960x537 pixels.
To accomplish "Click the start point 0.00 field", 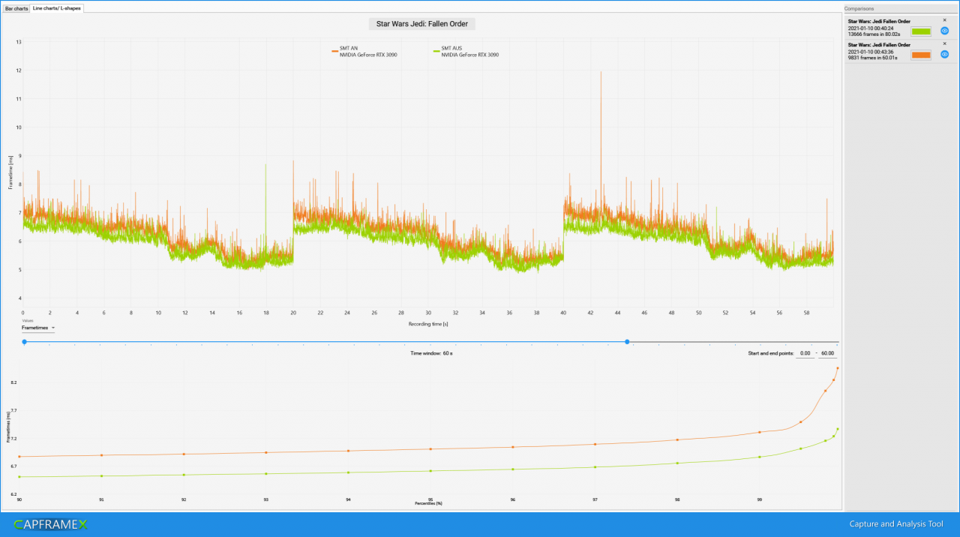I will click(x=805, y=353).
